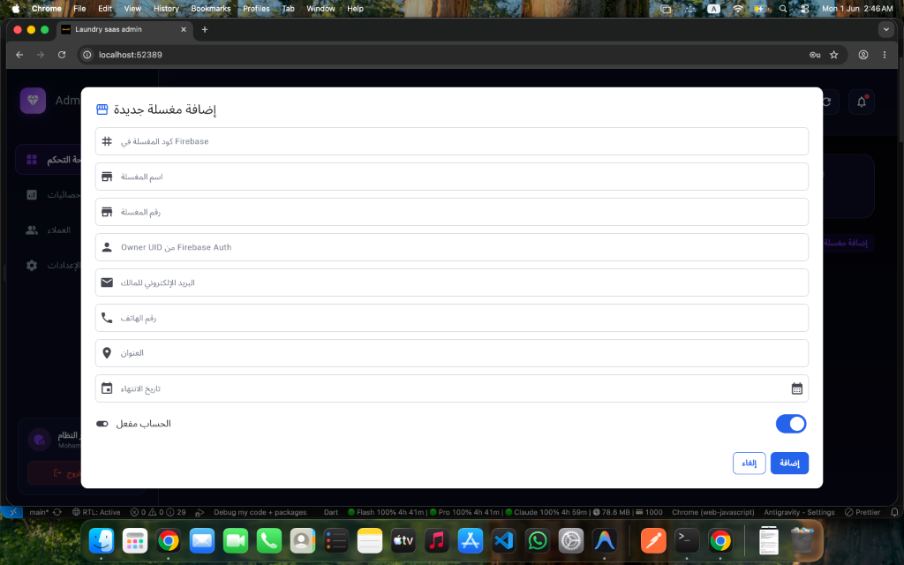Open WhatsApp from the dock

(538, 541)
